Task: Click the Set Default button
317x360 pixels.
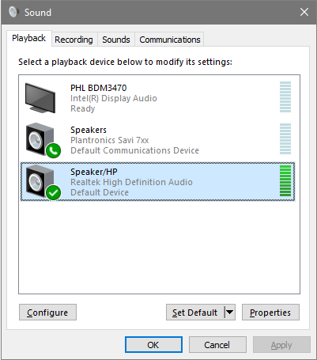Action: click(x=195, y=313)
